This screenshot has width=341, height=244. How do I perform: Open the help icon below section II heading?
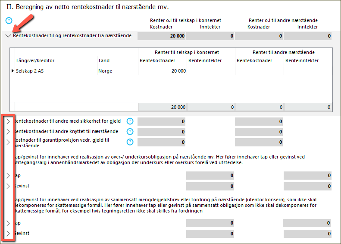click(x=9, y=21)
